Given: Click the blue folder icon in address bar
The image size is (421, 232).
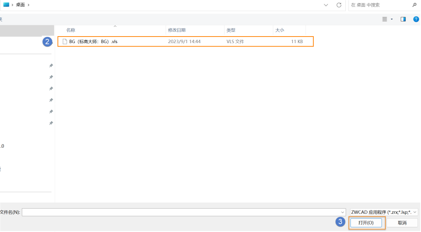Looking at the screenshot, I should click(6, 5).
